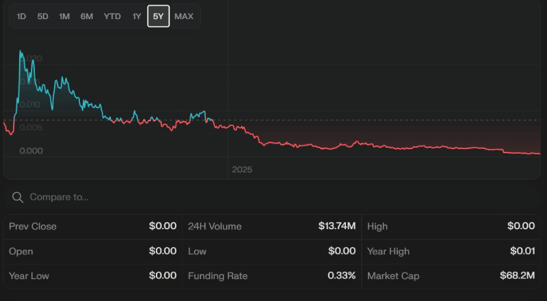
Task: Click the Open price row
Action: click(x=92, y=251)
